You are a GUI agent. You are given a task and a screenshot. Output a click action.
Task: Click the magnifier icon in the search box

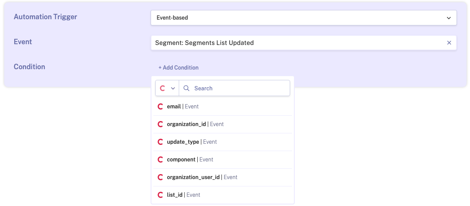(186, 88)
